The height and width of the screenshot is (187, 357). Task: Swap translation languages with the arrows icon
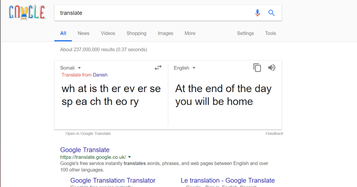(158, 68)
